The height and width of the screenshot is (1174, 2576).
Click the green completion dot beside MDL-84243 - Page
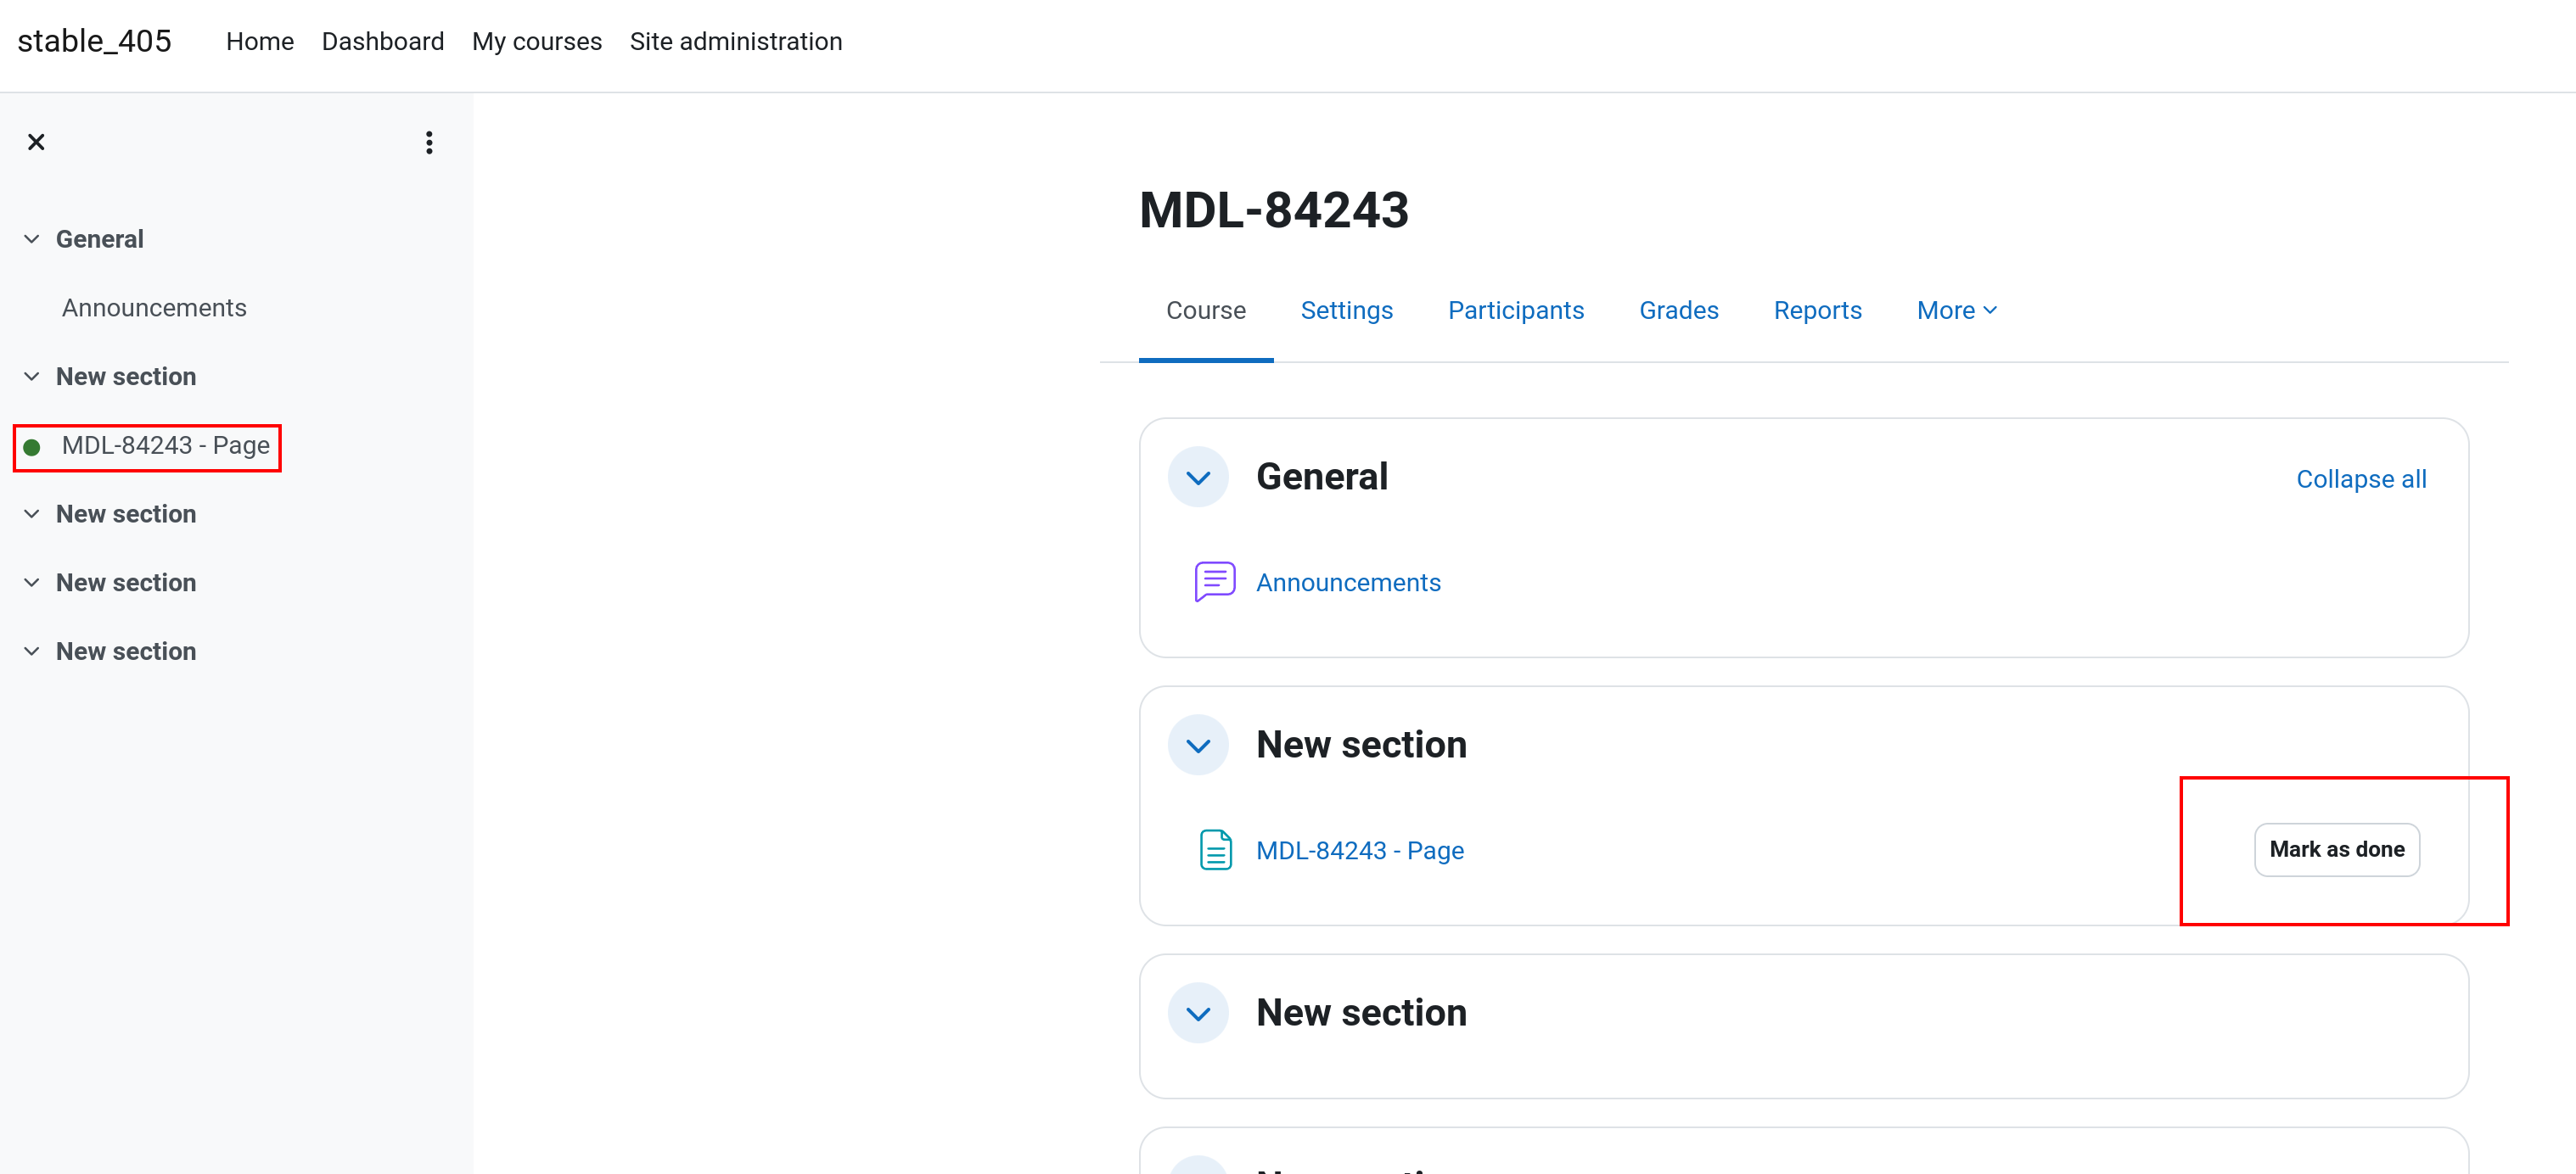(x=32, y=447)
